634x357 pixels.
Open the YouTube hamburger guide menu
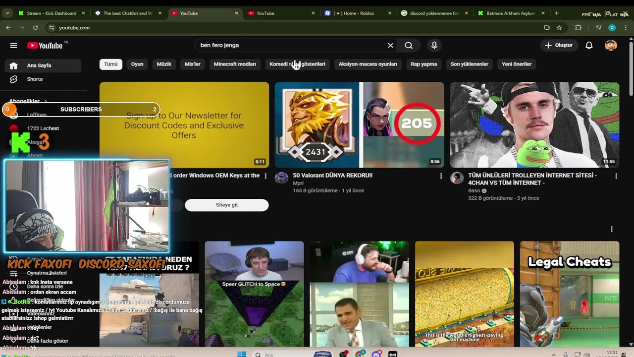click(x=13, y=46)
